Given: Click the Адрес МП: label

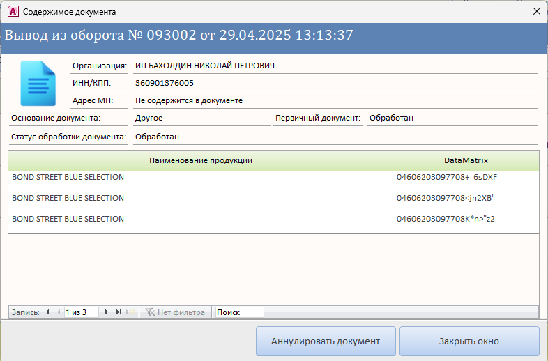Looking at the screenshot, I should point(93,100).
